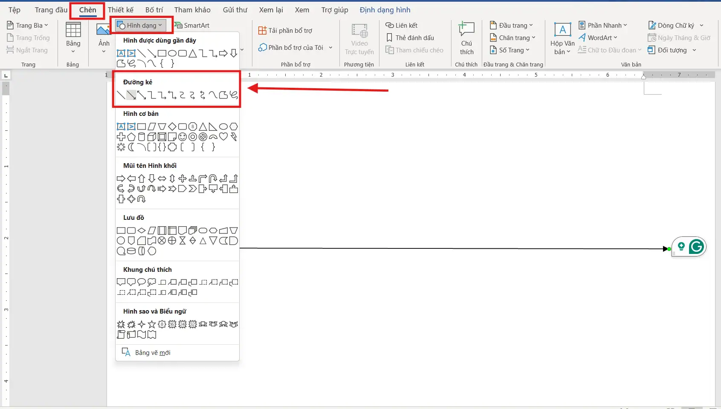Screen dimensions: 721x409
Task: Pick the smiley face shape
Action: pos(182,137)
